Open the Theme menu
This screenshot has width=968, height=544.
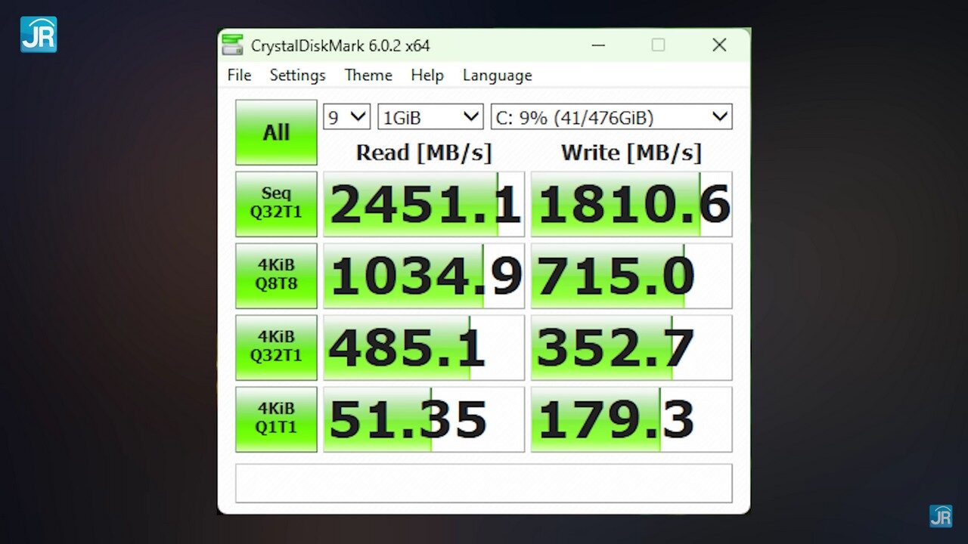point(368,76)
